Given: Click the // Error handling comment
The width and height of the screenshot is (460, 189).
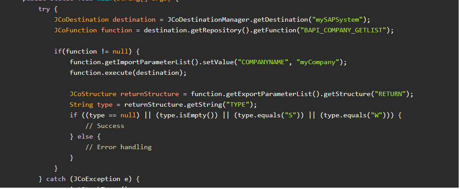Looking at the screenshot, I should 118,147.
